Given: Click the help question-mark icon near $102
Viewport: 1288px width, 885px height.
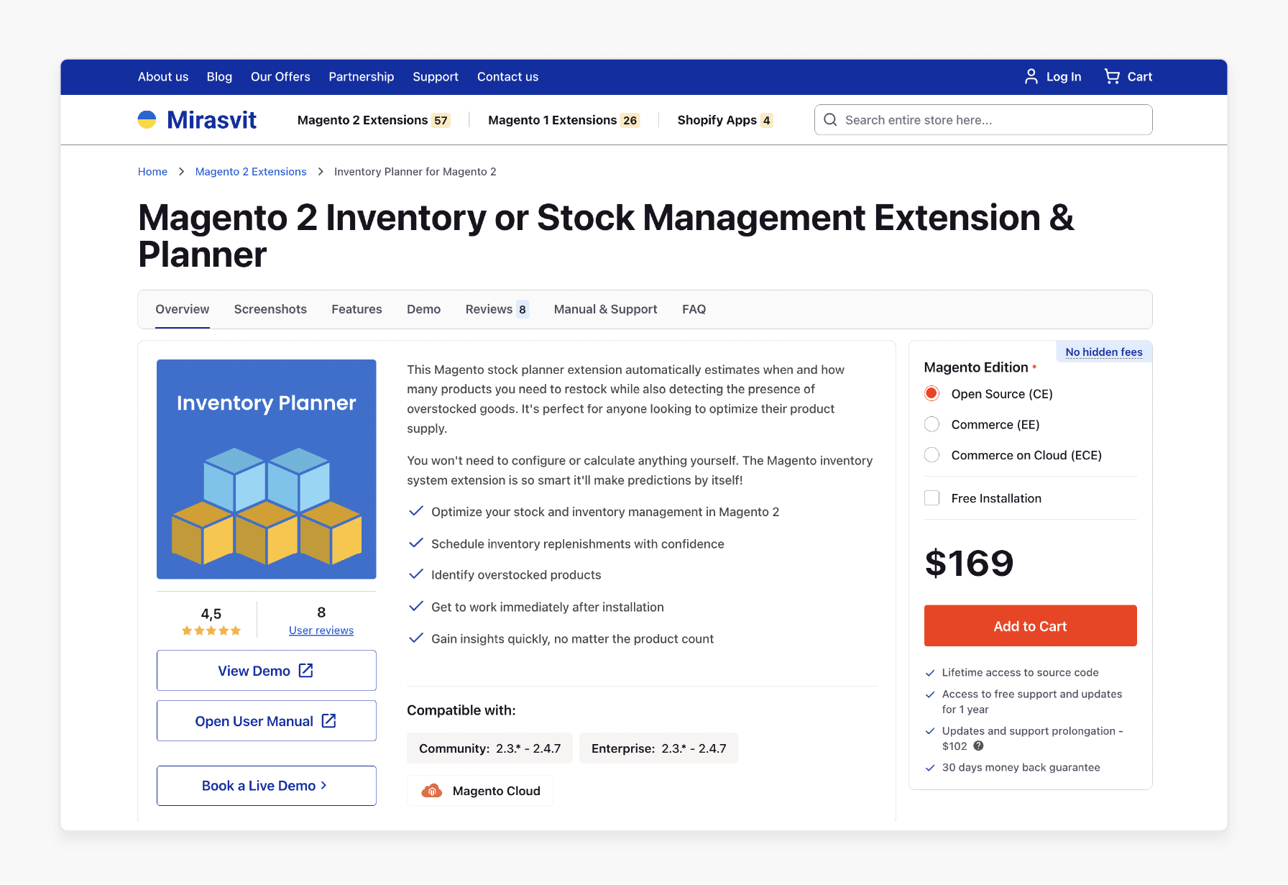Looking at the screenshot, I should (x=978, y=746).
